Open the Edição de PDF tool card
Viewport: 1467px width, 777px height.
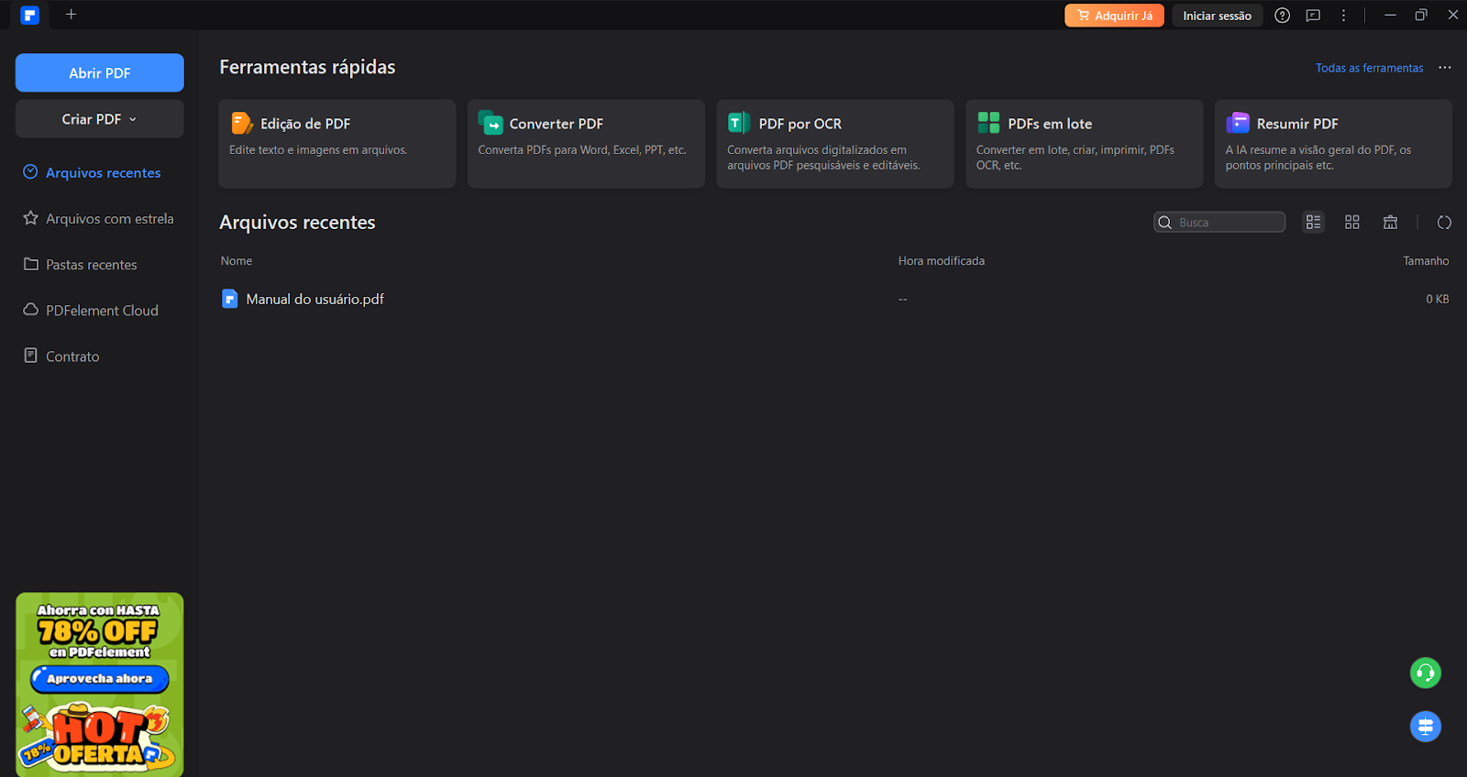(337, 144)
